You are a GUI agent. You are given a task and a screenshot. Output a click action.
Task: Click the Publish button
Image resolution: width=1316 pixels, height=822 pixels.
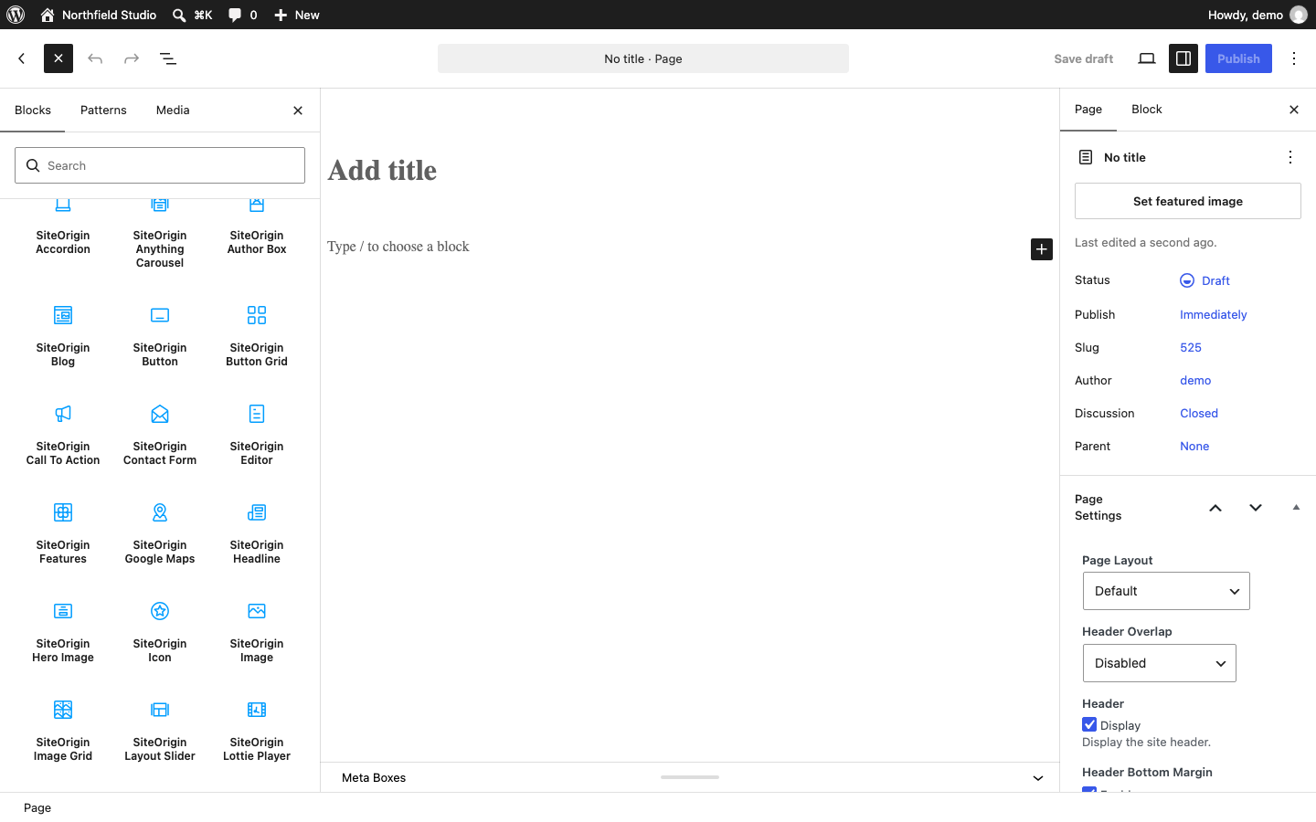(1238, 58)
